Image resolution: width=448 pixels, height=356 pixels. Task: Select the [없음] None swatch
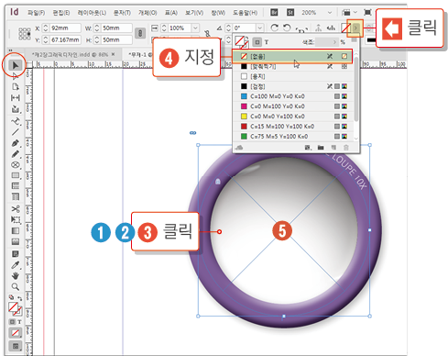(x=292, y=56)
